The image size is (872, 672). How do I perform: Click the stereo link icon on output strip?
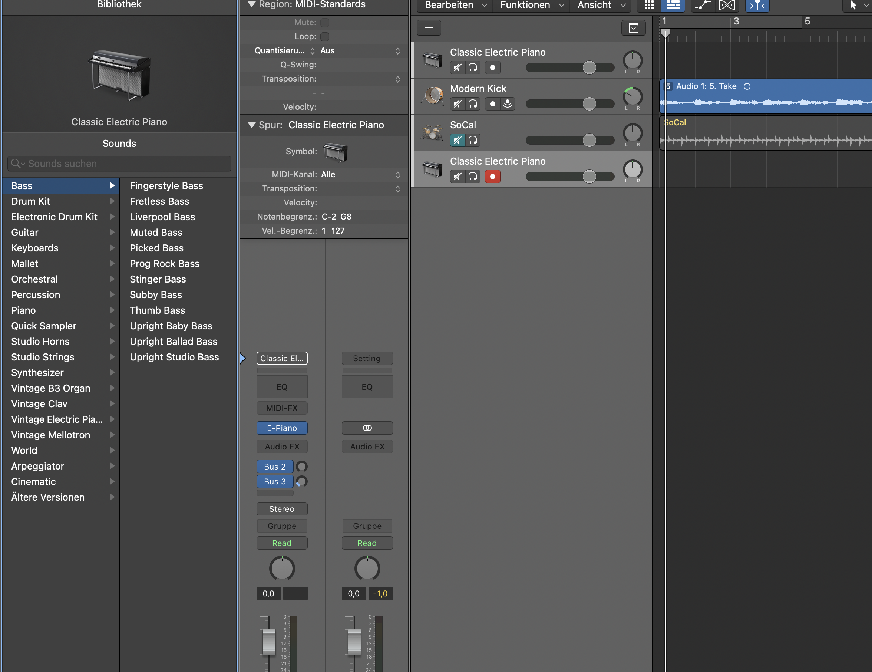[x=367, y=428]
